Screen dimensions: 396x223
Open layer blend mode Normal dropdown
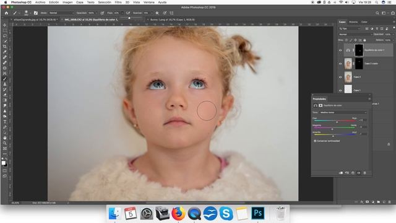(x=355, y=35)
